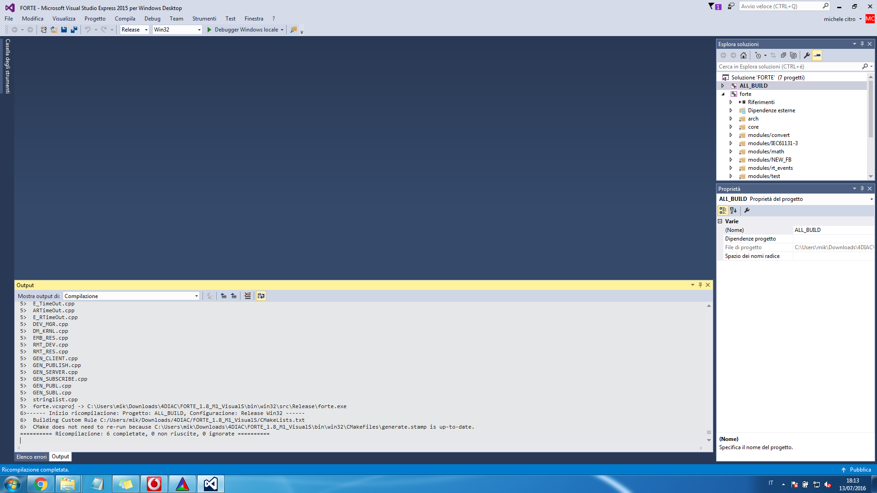Image resolution: width=877 pixels, height=493 pixels.
Task: Start the Debugger Windows locale with the green play icon
Action: 209,30
